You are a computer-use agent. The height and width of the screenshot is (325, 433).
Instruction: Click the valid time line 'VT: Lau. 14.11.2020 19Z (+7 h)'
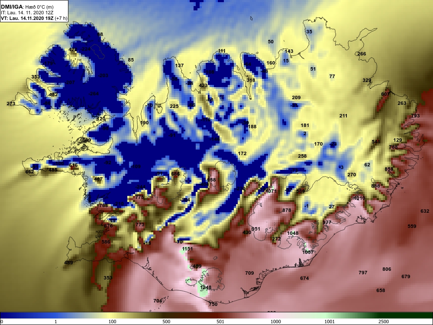point(34,19)
